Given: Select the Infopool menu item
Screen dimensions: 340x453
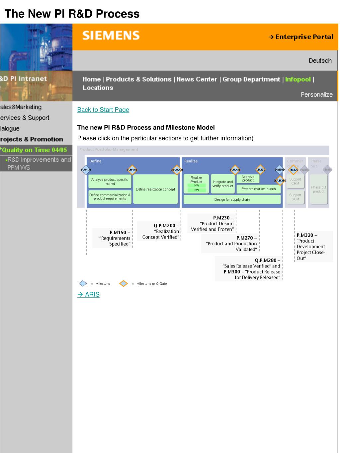Looking at the screenshot, I should [x=298, y=79].
